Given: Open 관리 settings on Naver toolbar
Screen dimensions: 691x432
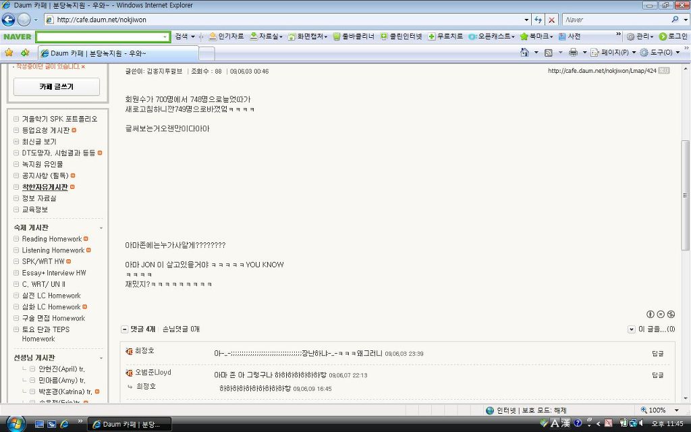Looking at the screenshot, I should (640, 36).
